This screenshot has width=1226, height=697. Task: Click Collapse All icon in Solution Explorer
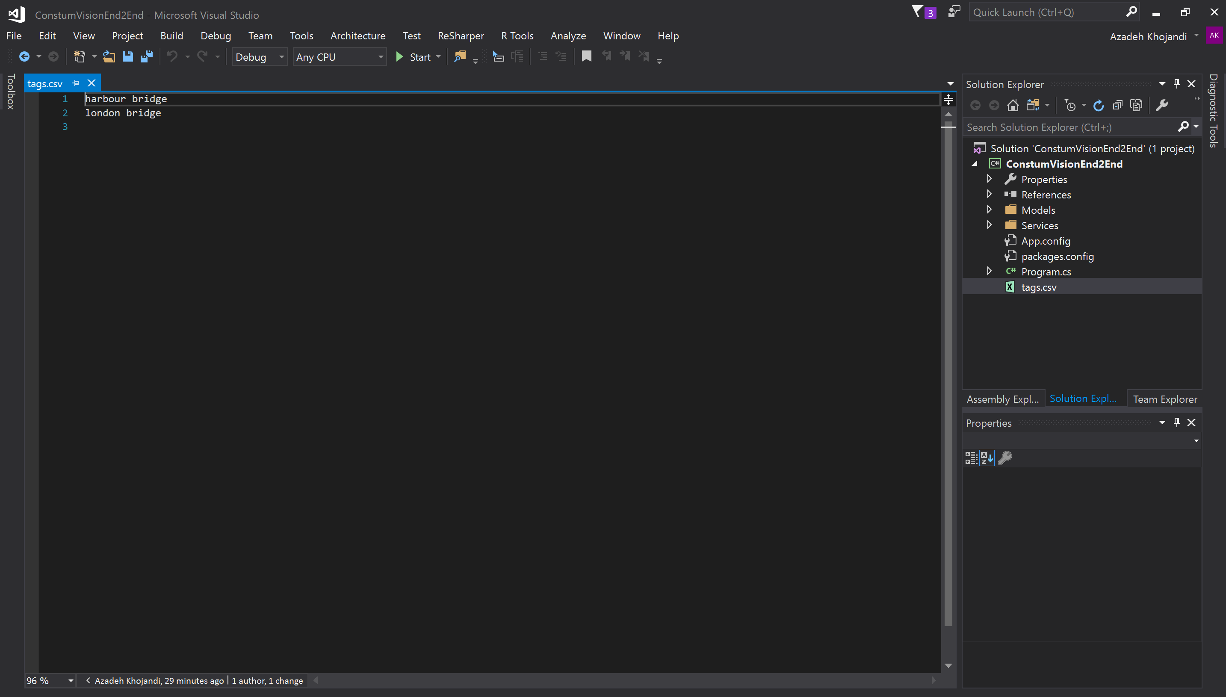1117,105
